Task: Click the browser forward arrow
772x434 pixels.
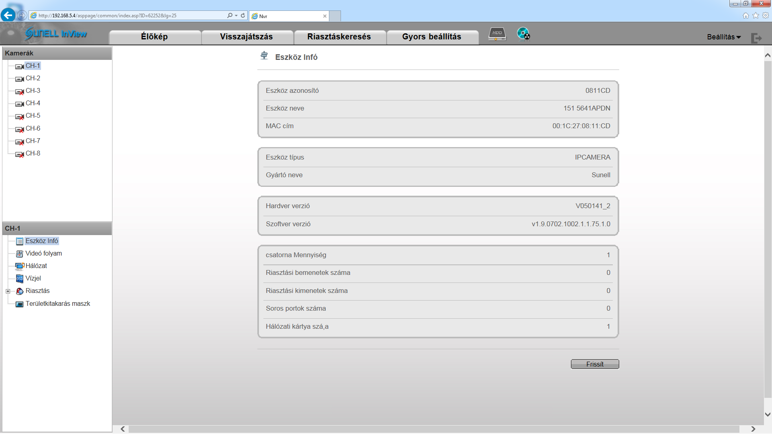Action: (22, 15)
